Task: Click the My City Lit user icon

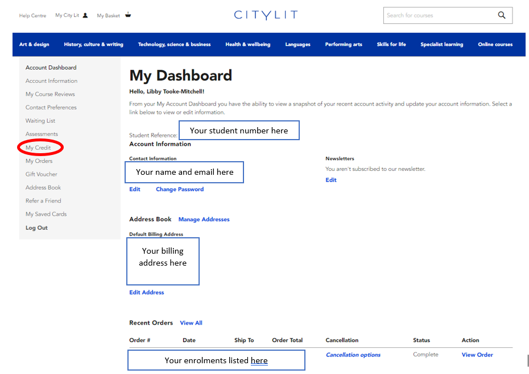Action: [x=85, y=15]
